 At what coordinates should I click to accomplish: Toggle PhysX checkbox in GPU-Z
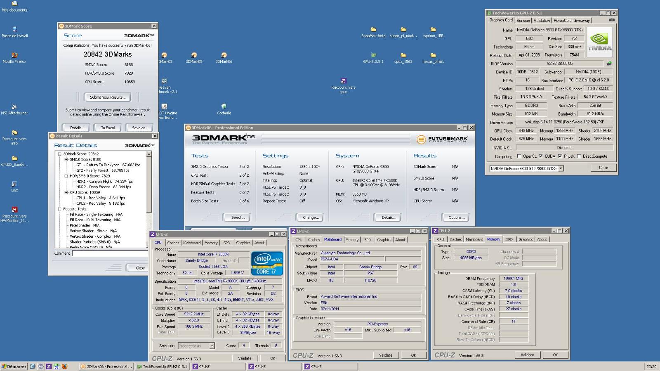pyautogui.click(x=559, y=156)
